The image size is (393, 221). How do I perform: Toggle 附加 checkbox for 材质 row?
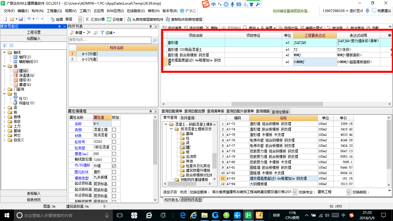click(x=114, y=136)
